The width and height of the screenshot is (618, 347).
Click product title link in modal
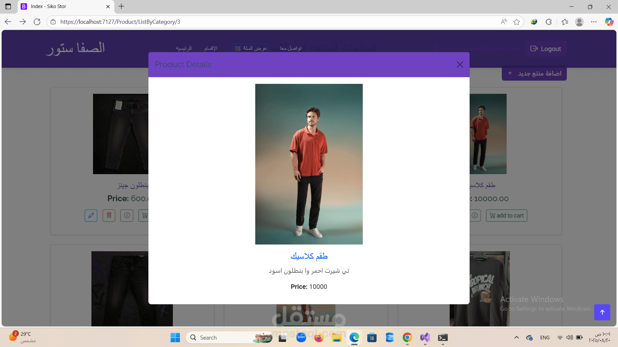pos(309,256)
